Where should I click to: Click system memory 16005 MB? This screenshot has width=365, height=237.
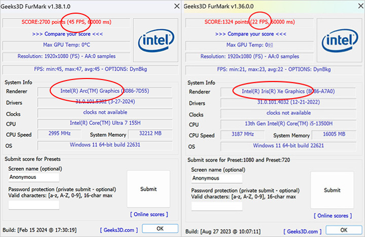pyautogui.click(x=334, y=134)
